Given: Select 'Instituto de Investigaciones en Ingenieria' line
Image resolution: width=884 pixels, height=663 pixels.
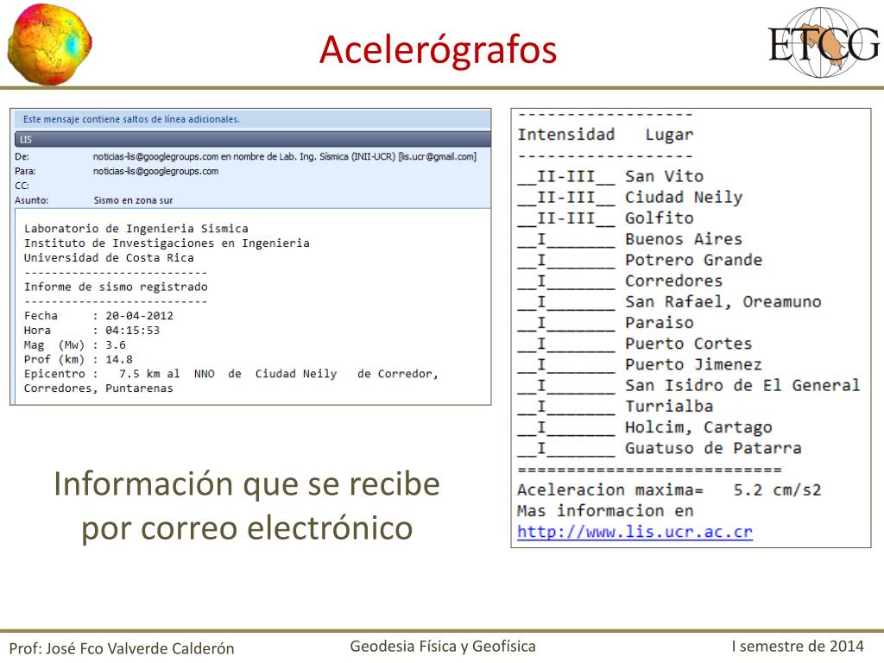Looking at the screenshot, I should coord(167,243).
